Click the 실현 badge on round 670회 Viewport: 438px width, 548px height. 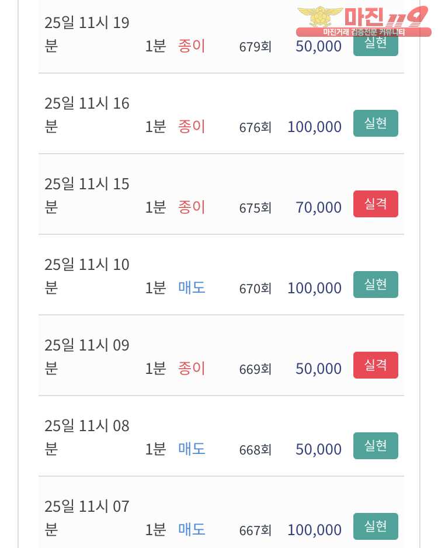[x=376, y=285]
